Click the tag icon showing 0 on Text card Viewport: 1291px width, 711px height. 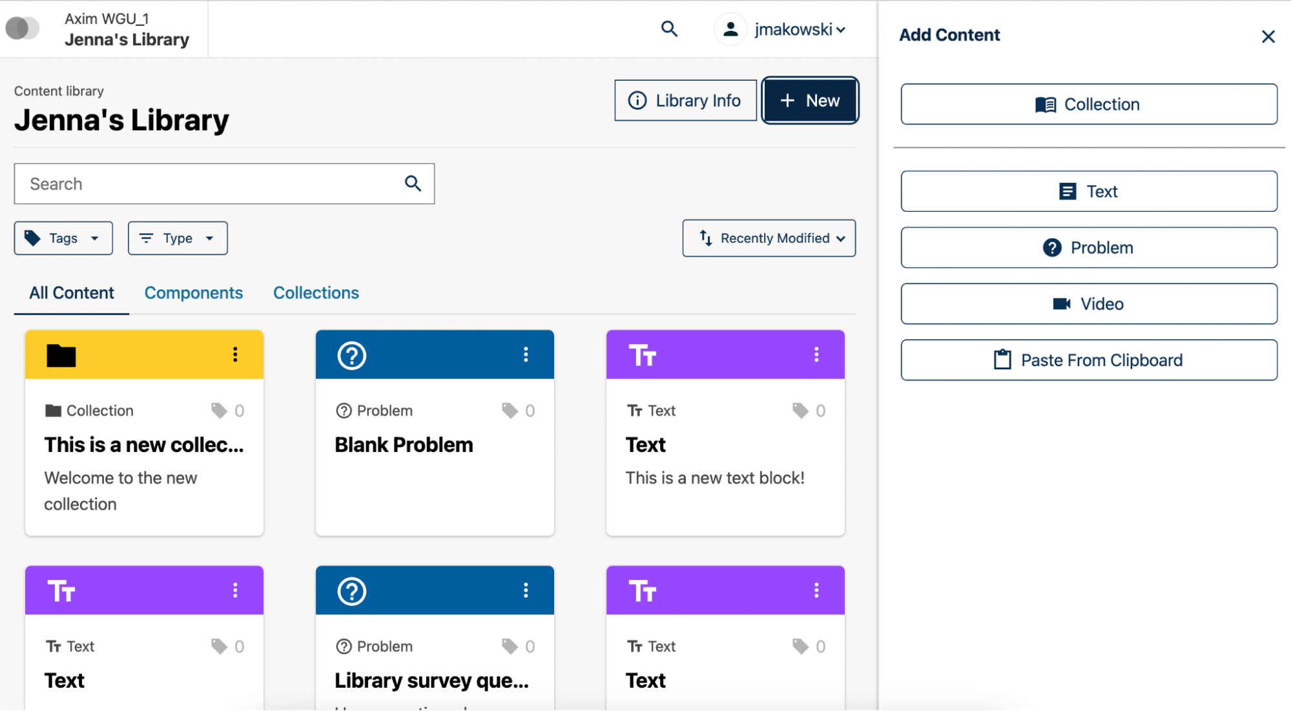coord(801,410)
